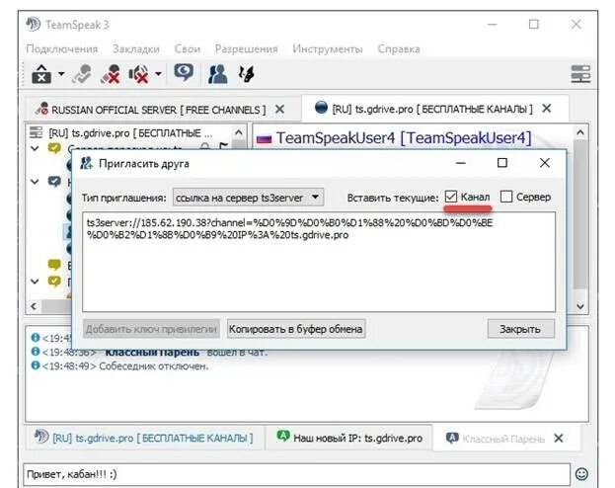
Task: Click the server list icon at toolbar right
Action: tap(580, 74)
